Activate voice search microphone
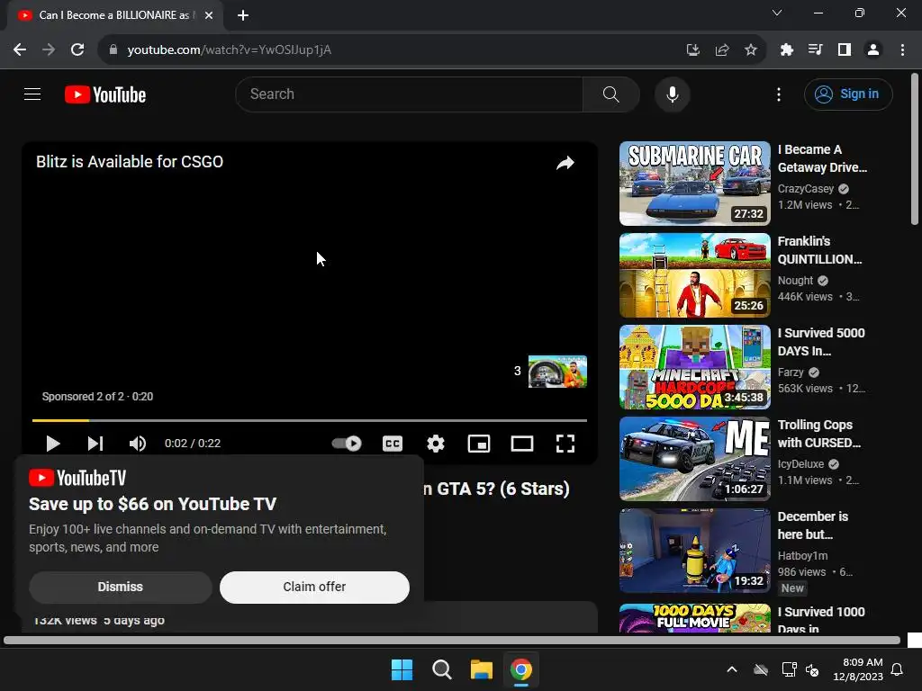Viewport: 922px width, 691px height. [x=672, y=94]
